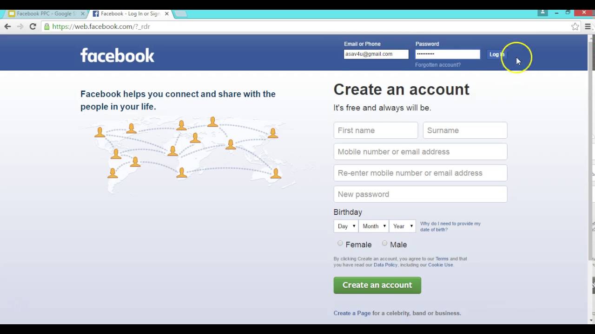
Task: Restore down the Chrome window
Action: (568, 13)
